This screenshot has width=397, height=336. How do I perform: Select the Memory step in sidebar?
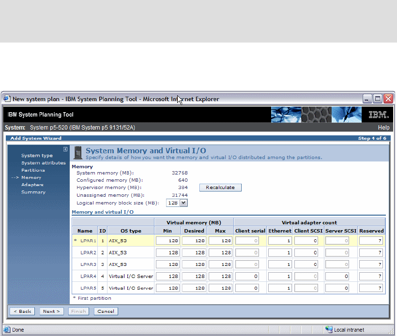click(31, 177)
